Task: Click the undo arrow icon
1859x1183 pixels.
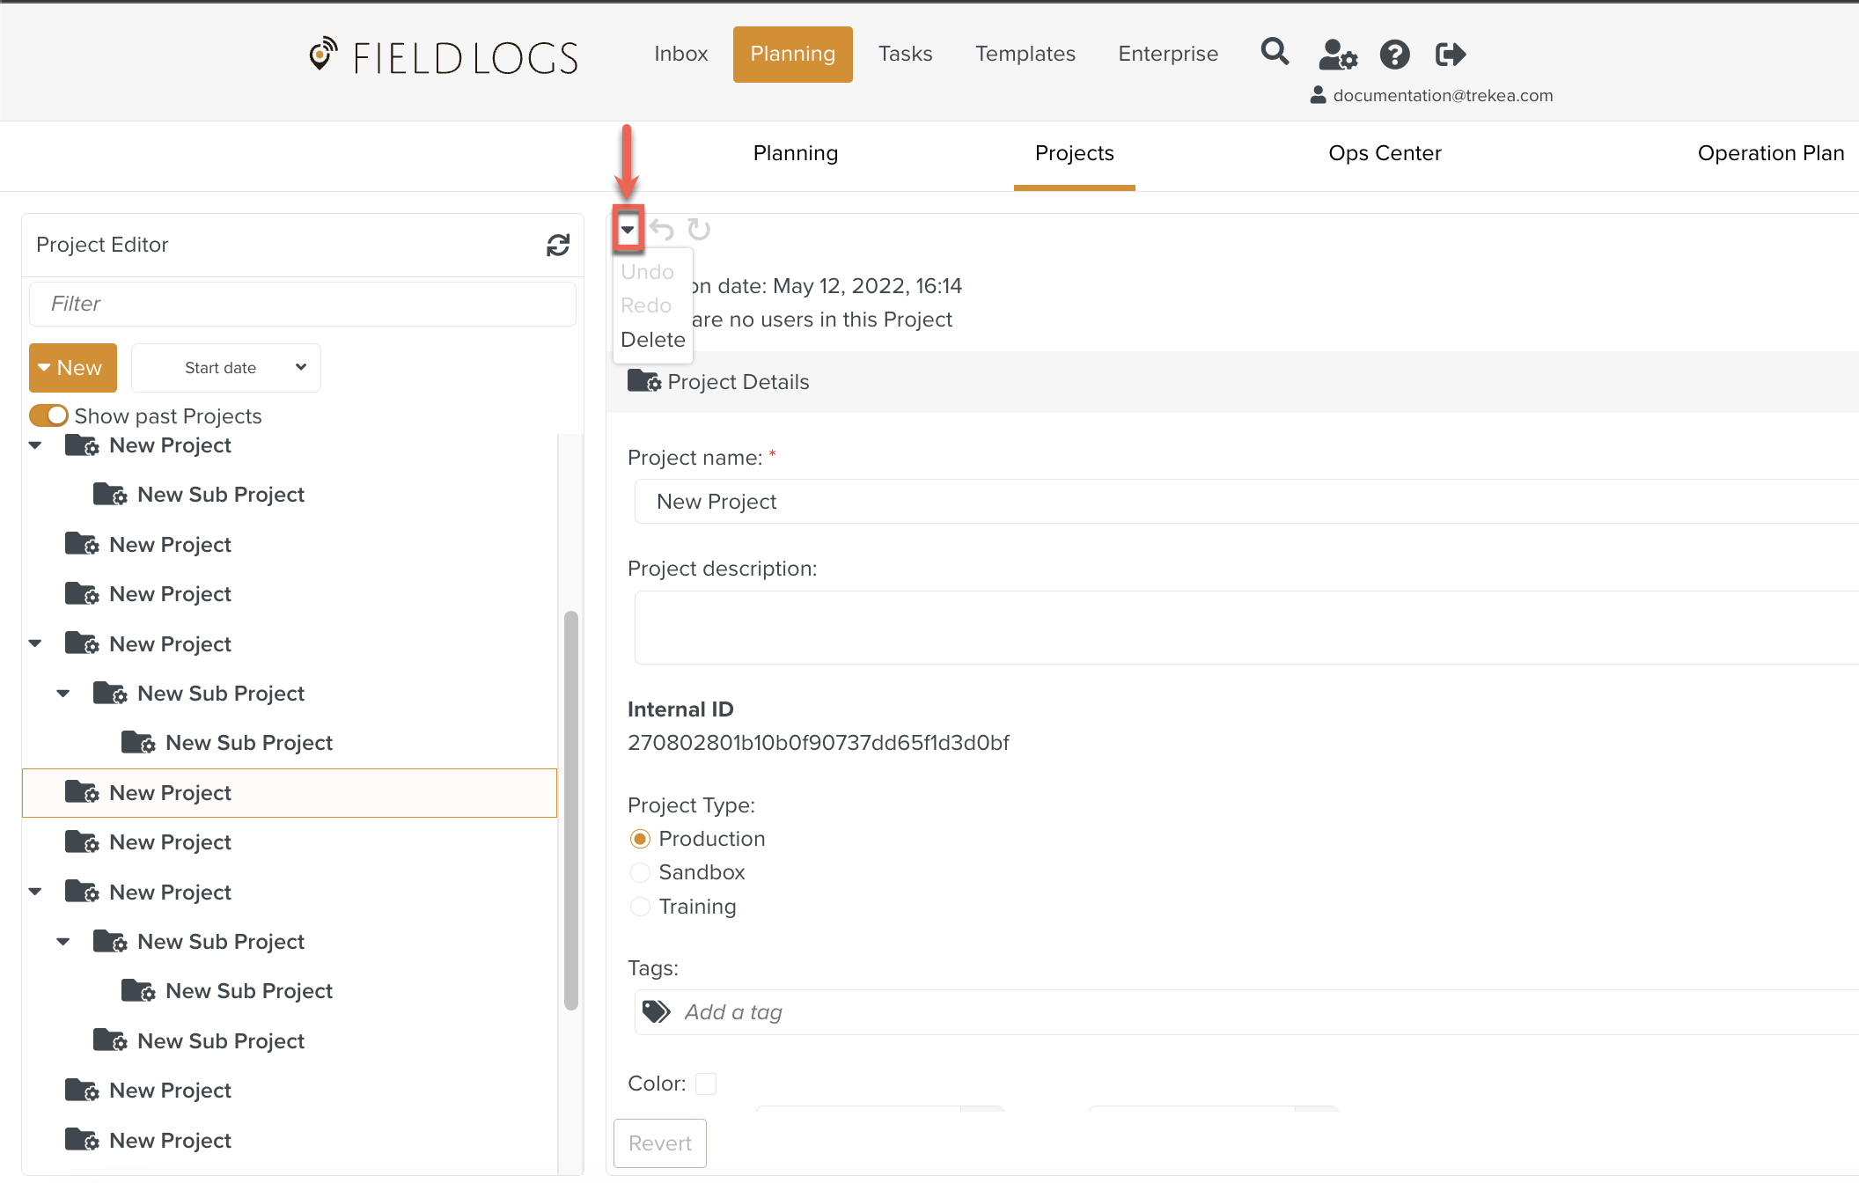Action: coord(662,231)
